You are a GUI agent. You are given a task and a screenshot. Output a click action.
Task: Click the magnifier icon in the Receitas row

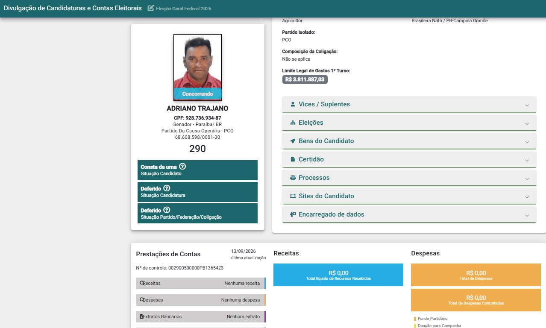click(x=142, y=283)
